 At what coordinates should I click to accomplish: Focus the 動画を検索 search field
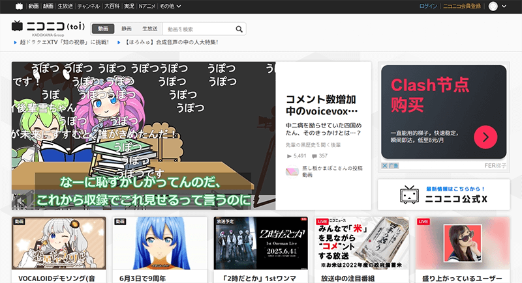pos(199,29)
